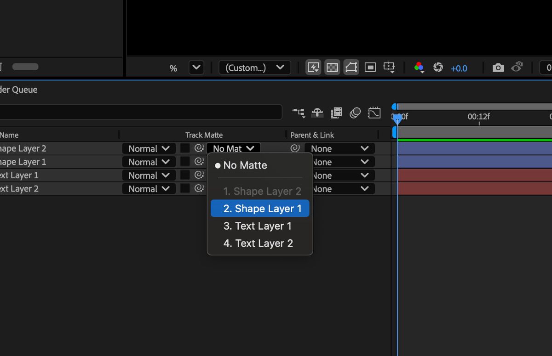Open the blend mode dropdown for Text Layer 1
Viewport: 552px width, 356px height.
click(x=149, y=175)
